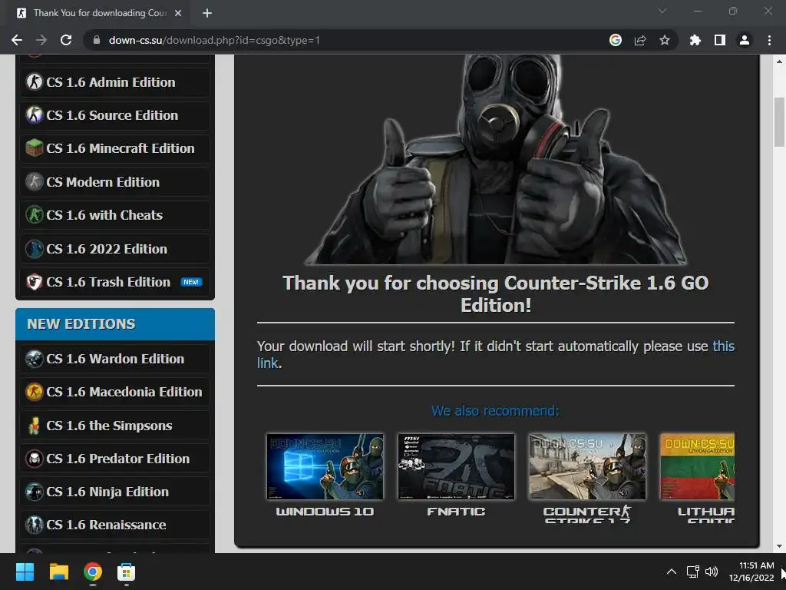Image resolution: width=786 pixels, height=590 pixels.
Task: Click the CS Modern Edition icon
Action: 34,181
